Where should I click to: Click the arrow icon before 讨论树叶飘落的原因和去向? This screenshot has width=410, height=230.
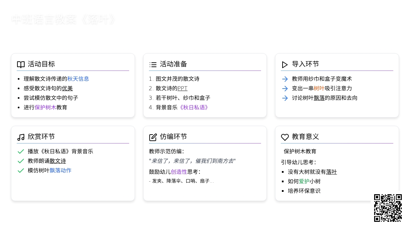[285, 98]
